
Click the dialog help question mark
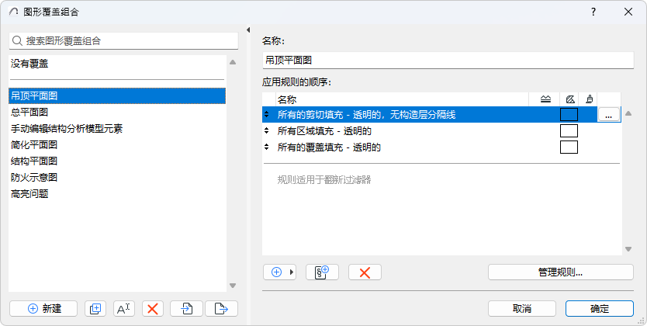click(593, 12)
